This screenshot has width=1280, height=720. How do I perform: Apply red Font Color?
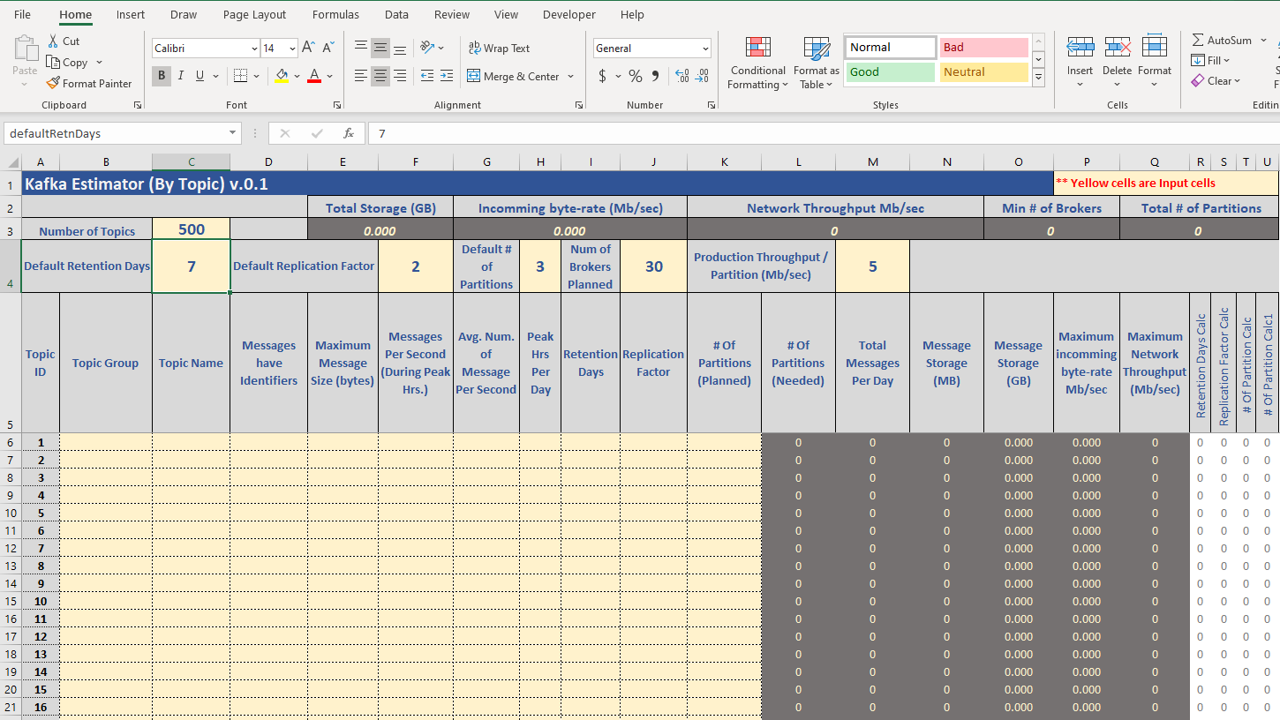pos(313,76)
